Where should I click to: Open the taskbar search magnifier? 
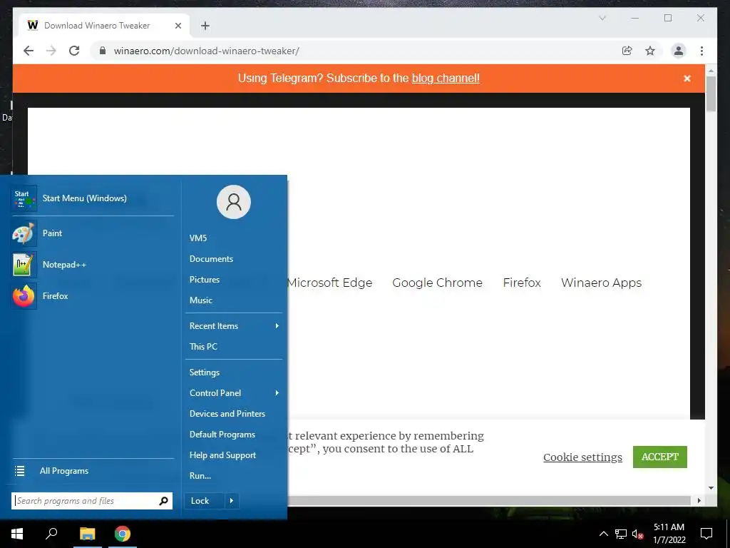pos(51,534)
